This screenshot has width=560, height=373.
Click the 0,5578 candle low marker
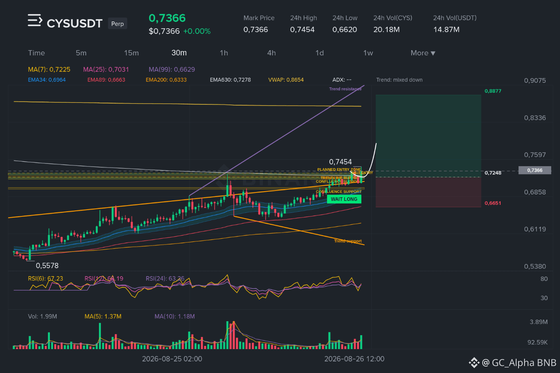tap(47, 265)
